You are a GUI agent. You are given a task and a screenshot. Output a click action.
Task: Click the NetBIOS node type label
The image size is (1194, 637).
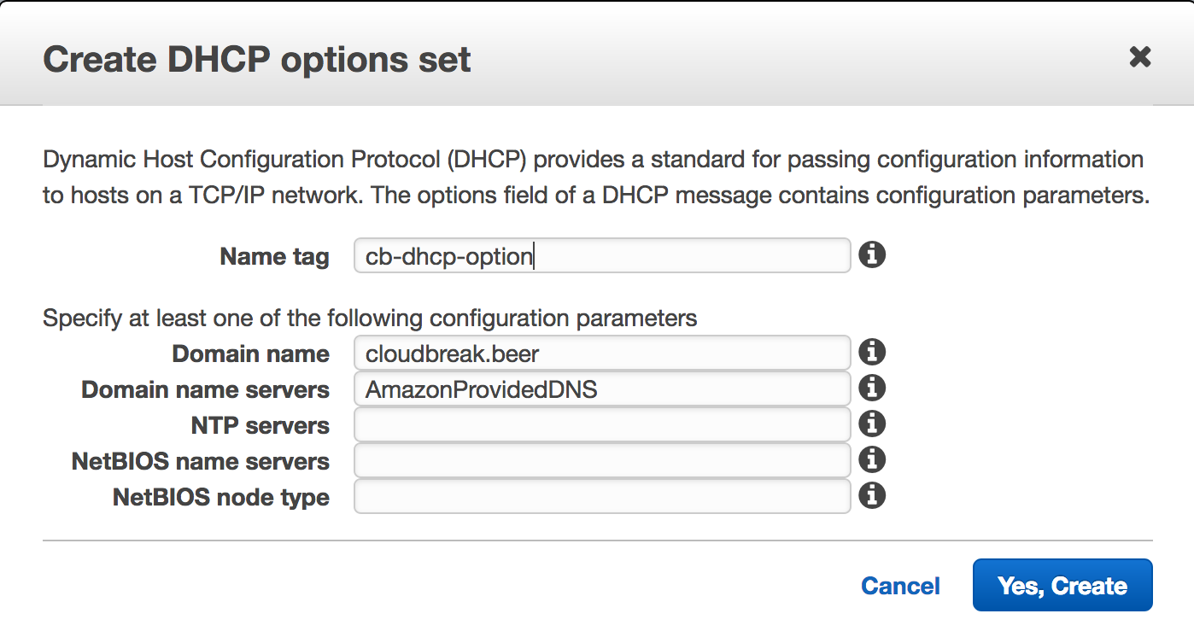click(x=221, y=497)
